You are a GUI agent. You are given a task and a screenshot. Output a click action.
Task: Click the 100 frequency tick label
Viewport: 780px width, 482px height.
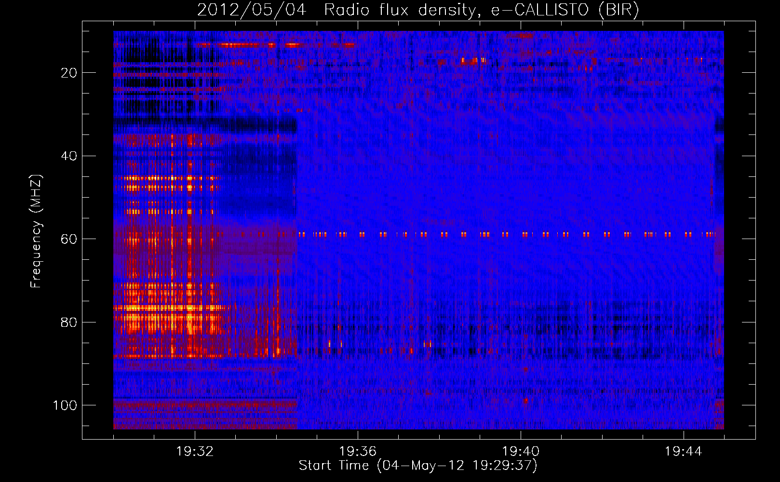pos(65,405)
